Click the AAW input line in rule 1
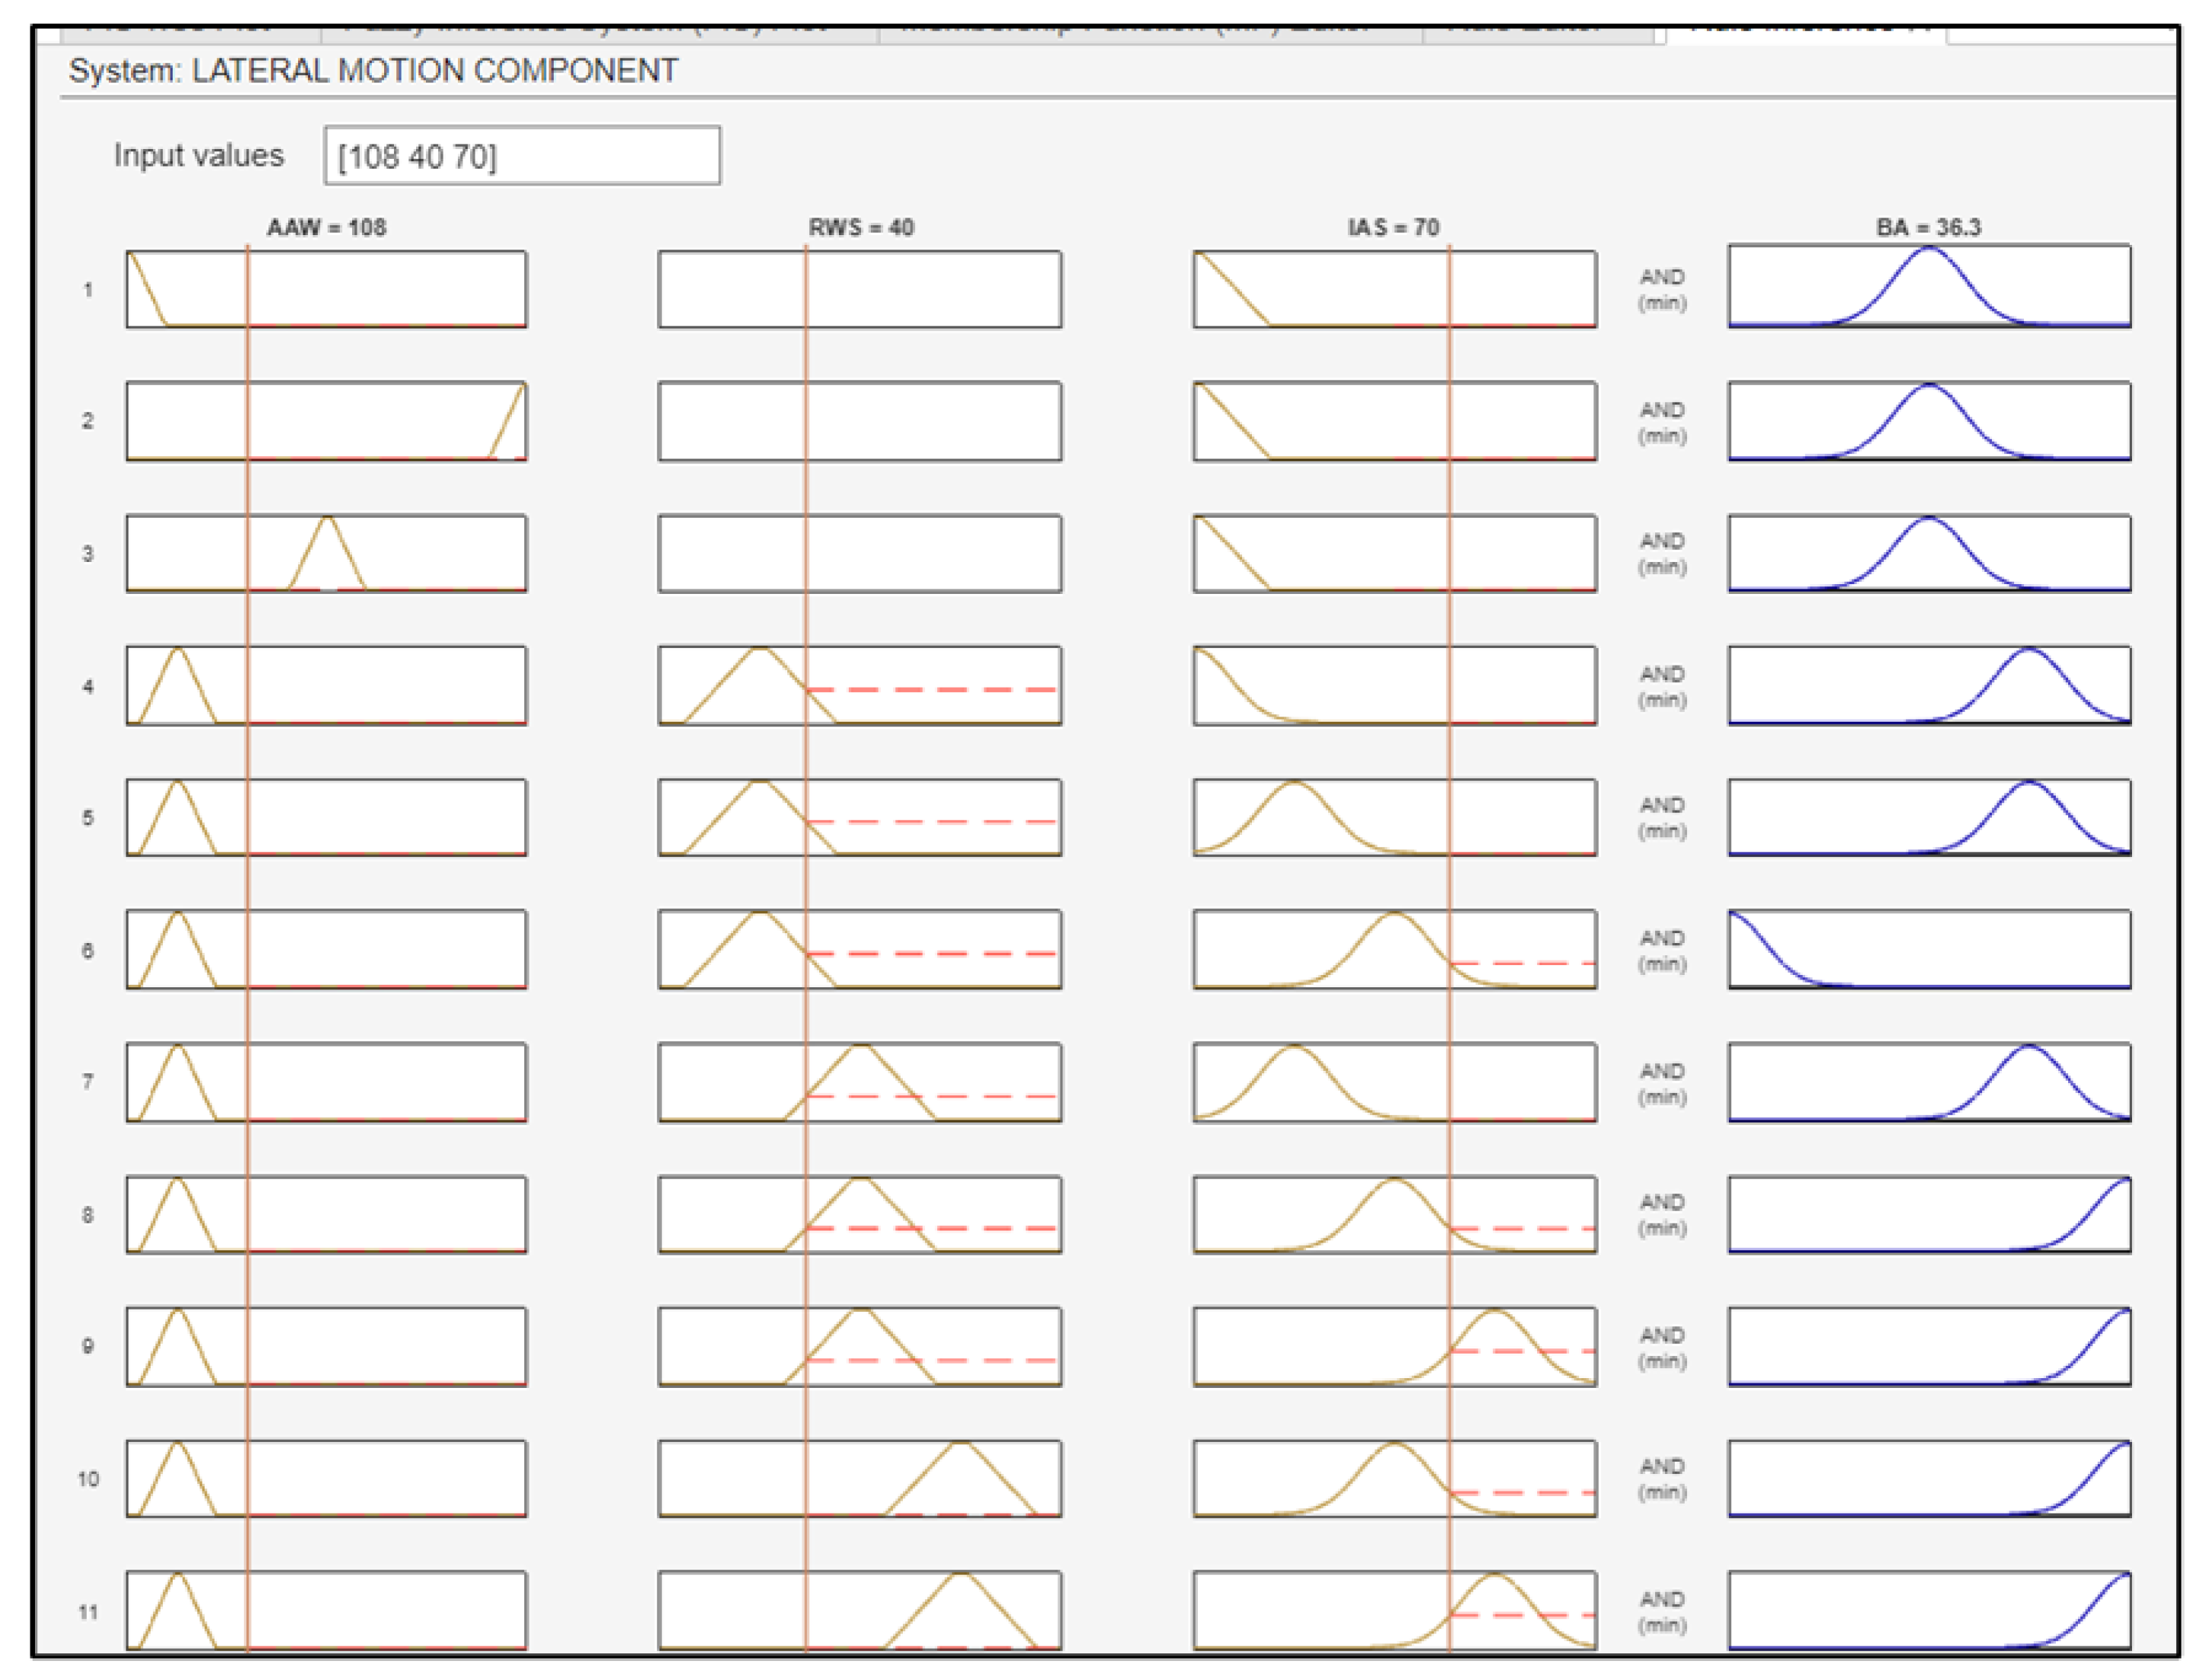Screen dimensions: 2205x1680 [x=247, y=289]
